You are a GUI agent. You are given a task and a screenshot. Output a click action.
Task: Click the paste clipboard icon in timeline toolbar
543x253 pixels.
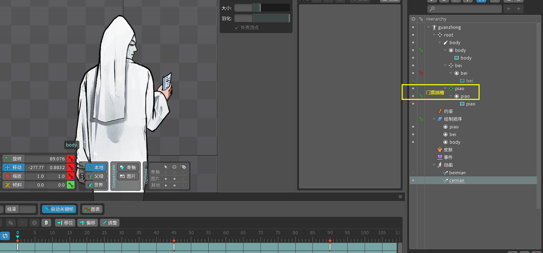point(46,223)
